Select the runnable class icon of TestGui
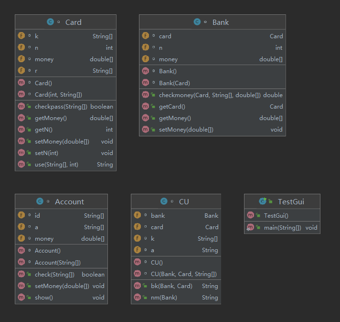 point(263,201)
